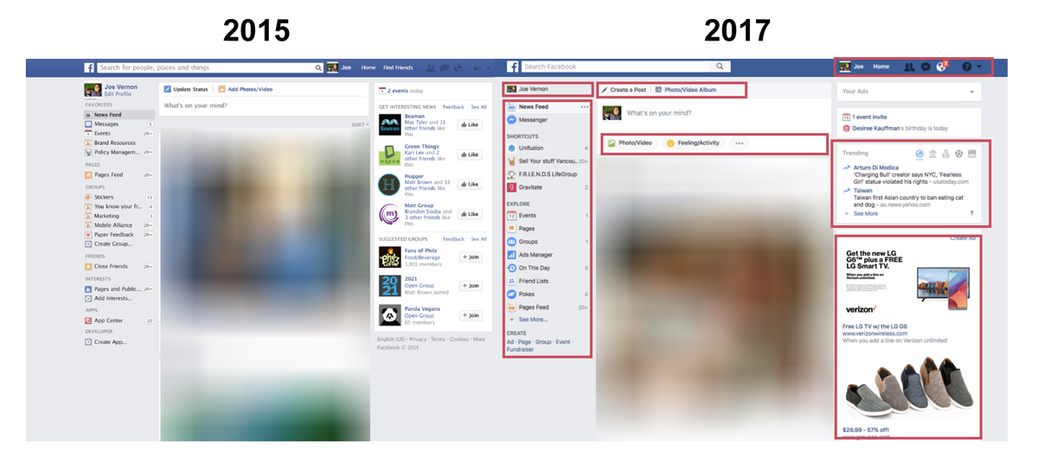
Task: Expand See More in 2017 Explore list
Action: click(x=533, y=319)
